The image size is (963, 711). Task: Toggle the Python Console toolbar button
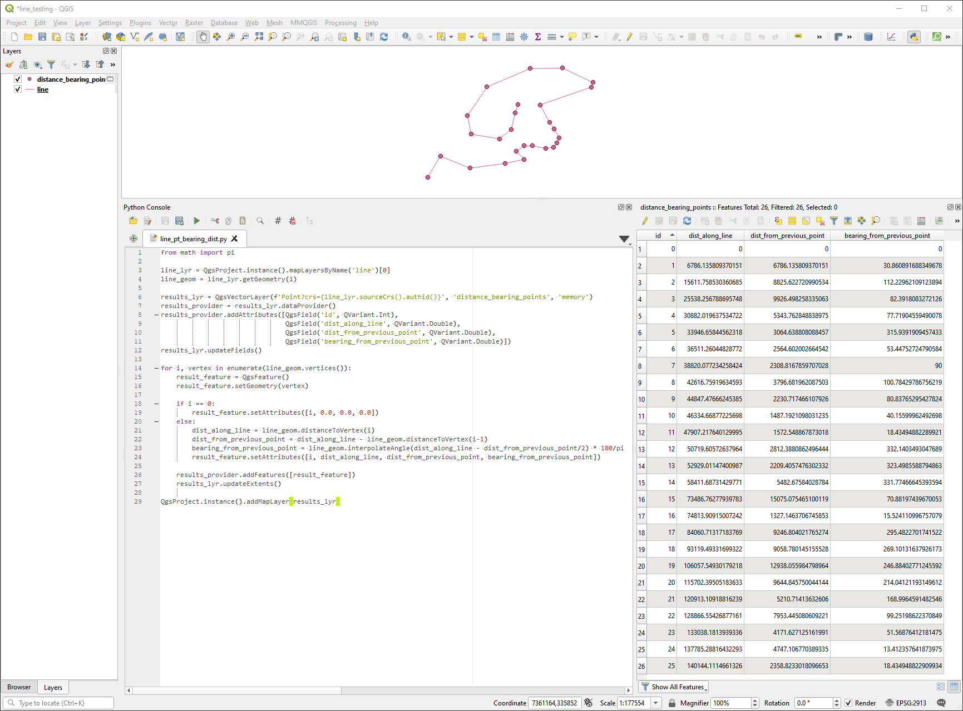coord(914,37)
